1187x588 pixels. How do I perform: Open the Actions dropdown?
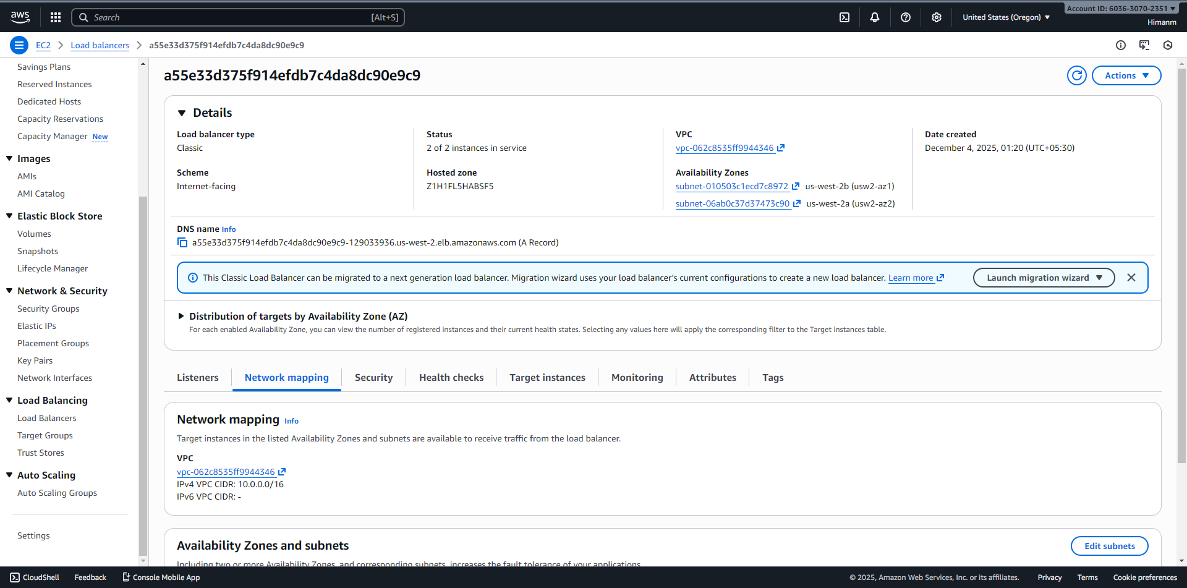coord(1126,75)
